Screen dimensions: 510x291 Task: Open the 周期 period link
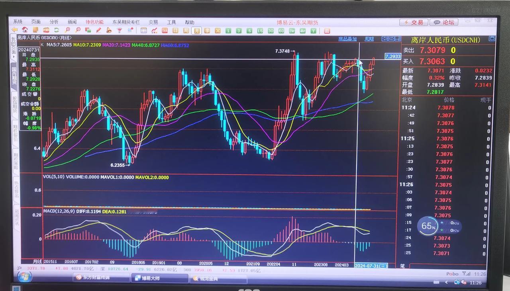[x=369, y=39]
